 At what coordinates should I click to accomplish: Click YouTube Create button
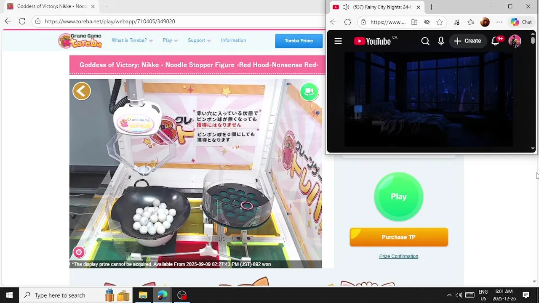click(x=467, y=41)
